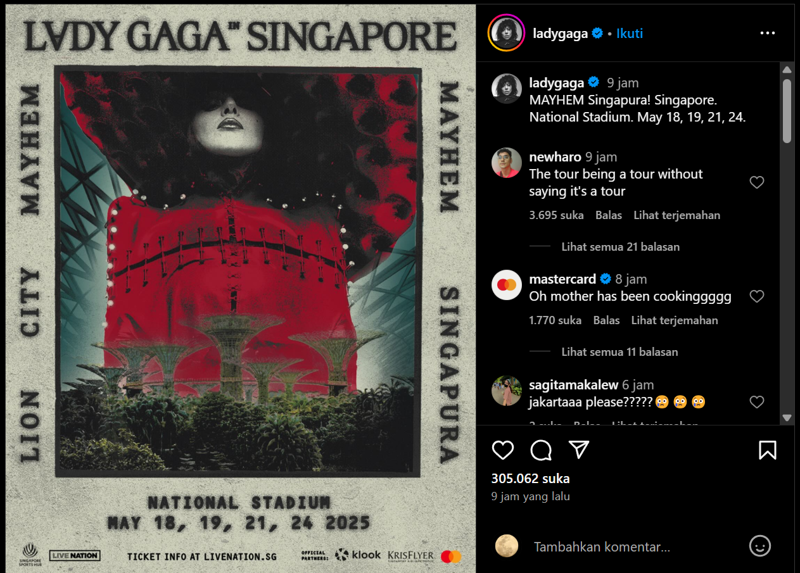Click scrollbar down arrow in comments
The width and height of the screenshot is (800, 573).
[x=787, y=418]
